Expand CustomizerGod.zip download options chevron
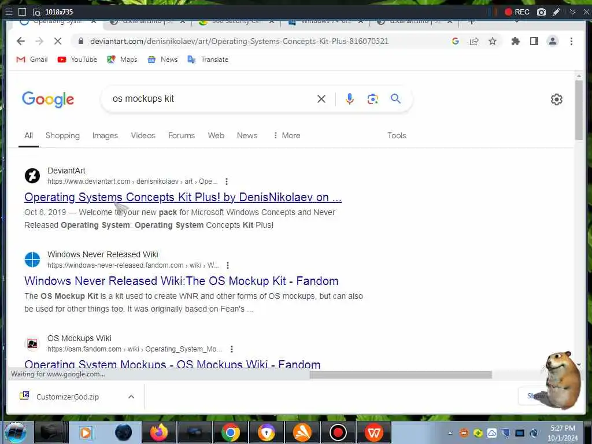 tap(131, 397)
